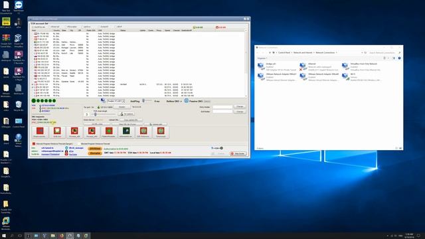Open the YouTube link

[73, 154]
